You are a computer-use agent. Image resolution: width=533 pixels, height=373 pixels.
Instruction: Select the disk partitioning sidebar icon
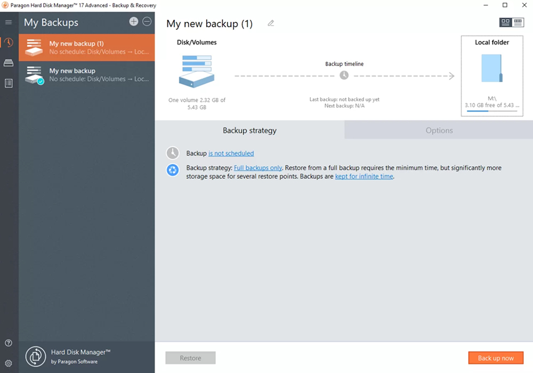[8, 63]
